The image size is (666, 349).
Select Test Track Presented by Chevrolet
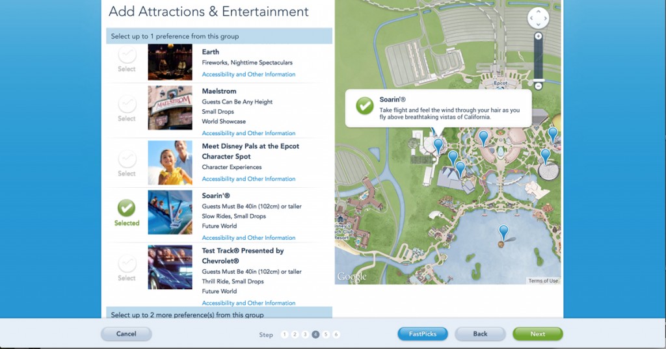tap(127, 268)
